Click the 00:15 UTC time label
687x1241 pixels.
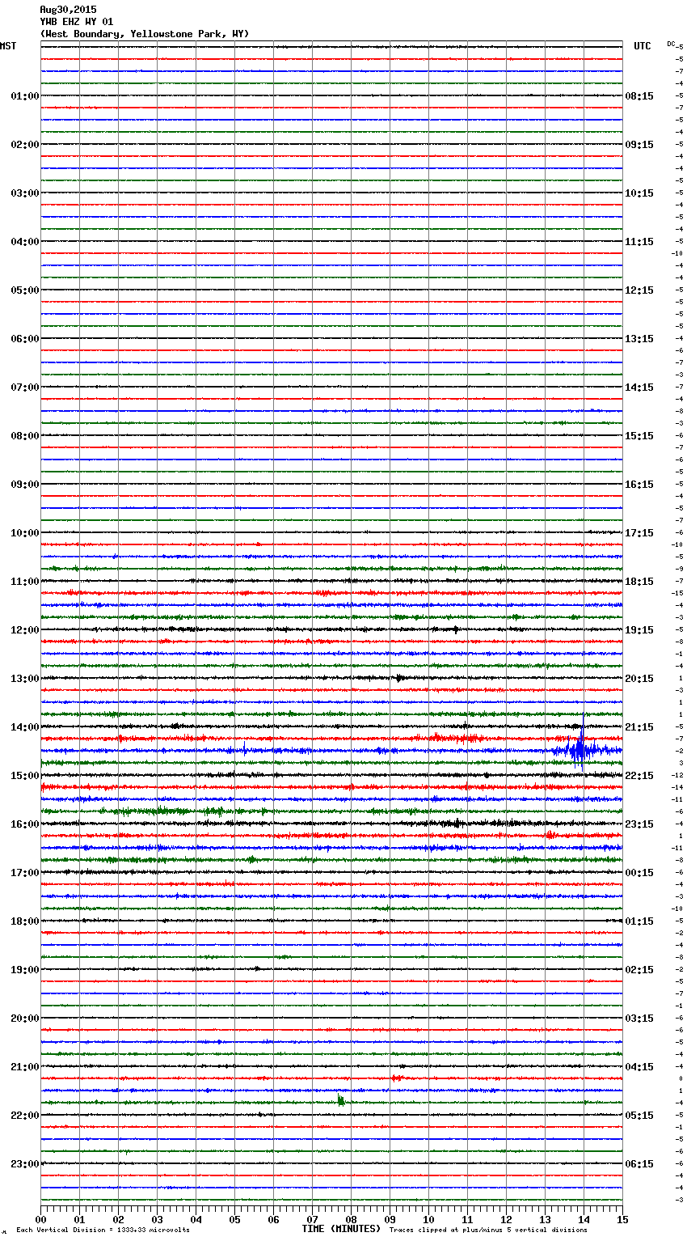tap(639, 873)
